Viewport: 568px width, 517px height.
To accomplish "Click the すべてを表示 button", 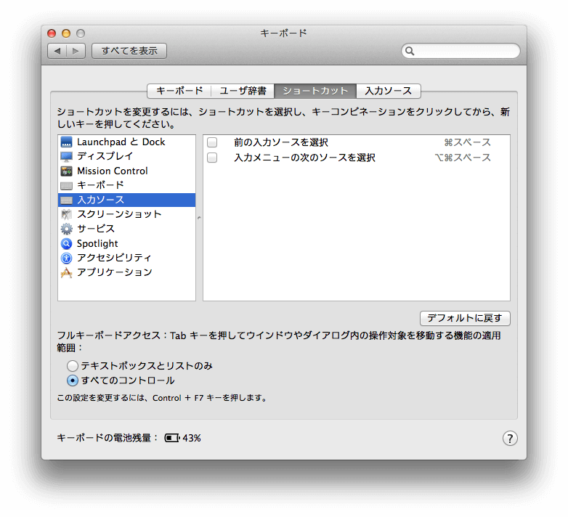I will coord(129,51).
